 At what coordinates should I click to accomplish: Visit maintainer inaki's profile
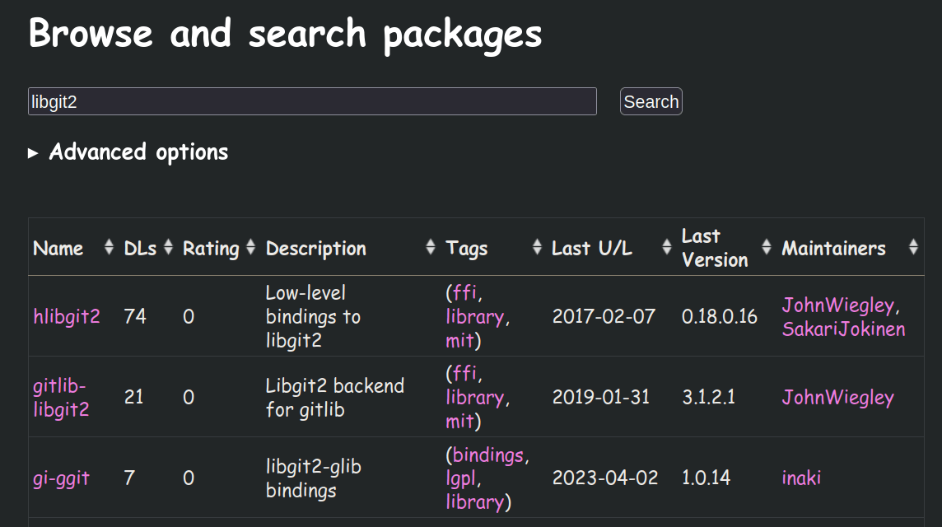click(801, 478)
